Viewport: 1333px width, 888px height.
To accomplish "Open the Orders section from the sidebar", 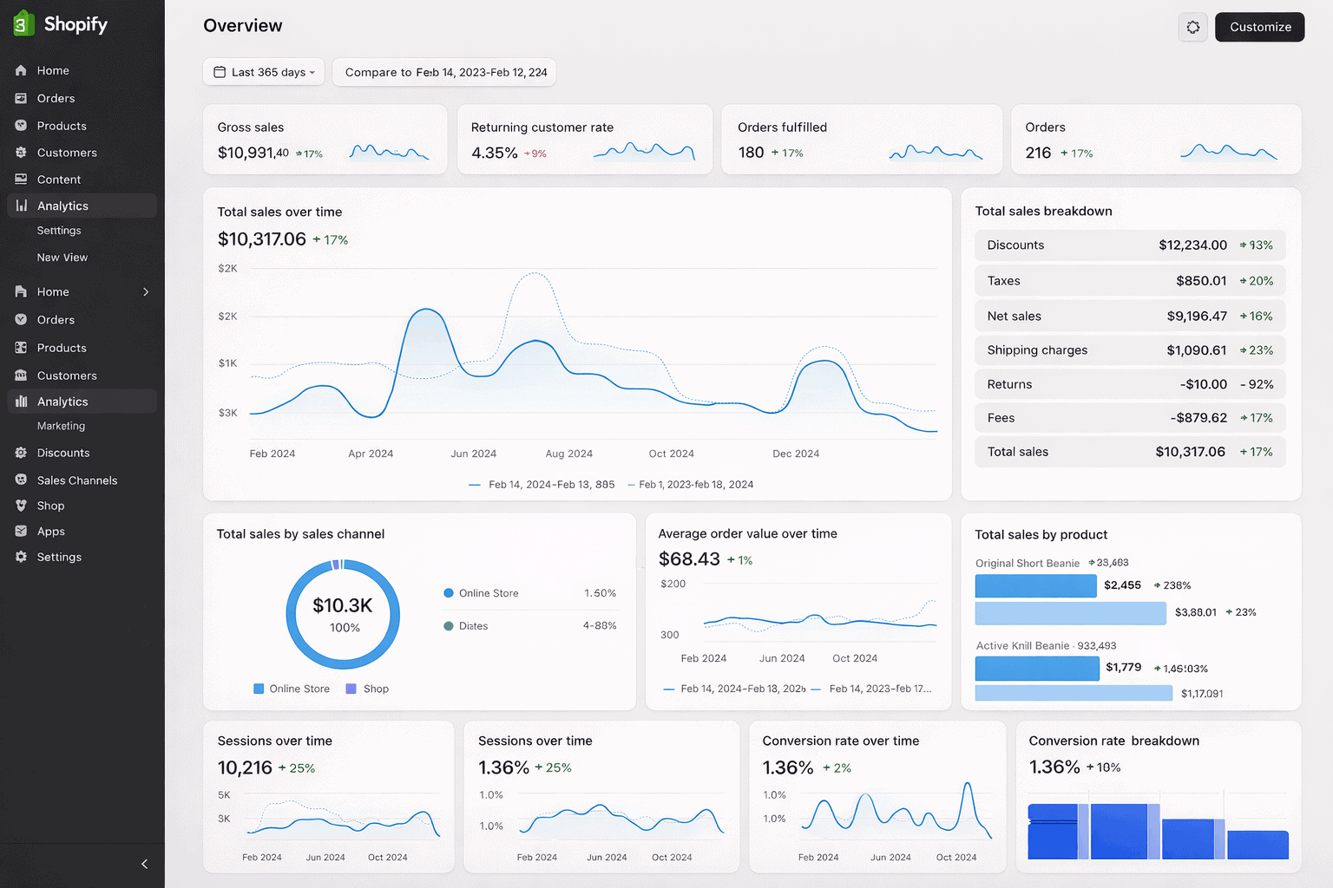I will [x=56, y=98].
